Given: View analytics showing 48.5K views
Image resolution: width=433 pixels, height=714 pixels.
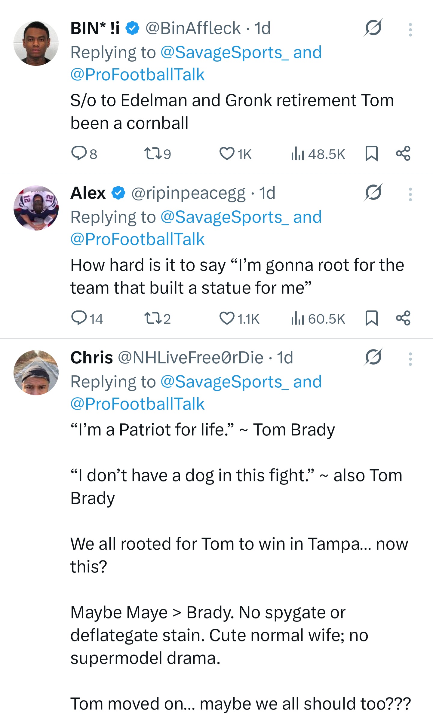Looking at the screenshot, I should pos(298,154).
